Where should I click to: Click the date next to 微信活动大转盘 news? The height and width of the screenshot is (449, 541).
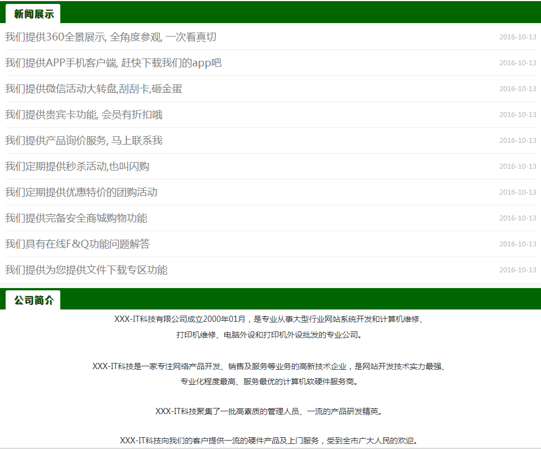pos(517,89)
